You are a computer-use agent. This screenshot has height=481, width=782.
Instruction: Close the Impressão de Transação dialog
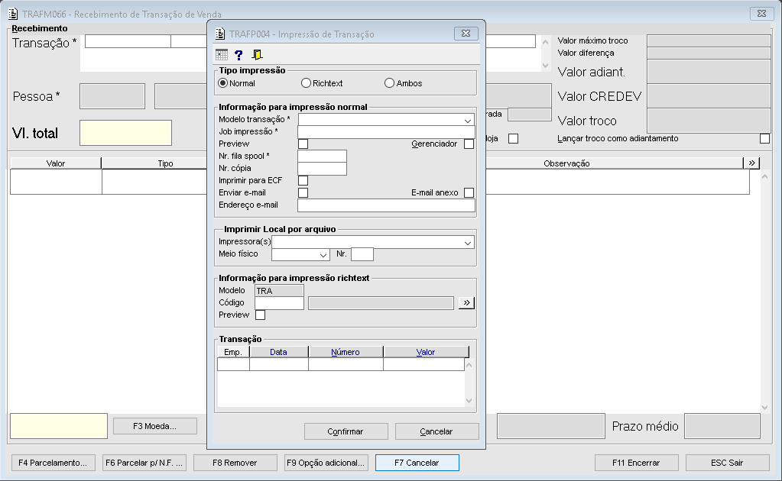tap(466, 34)
